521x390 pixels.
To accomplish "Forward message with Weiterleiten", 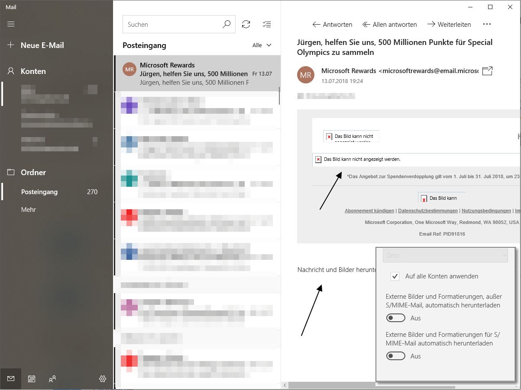I will click(449, 25).
